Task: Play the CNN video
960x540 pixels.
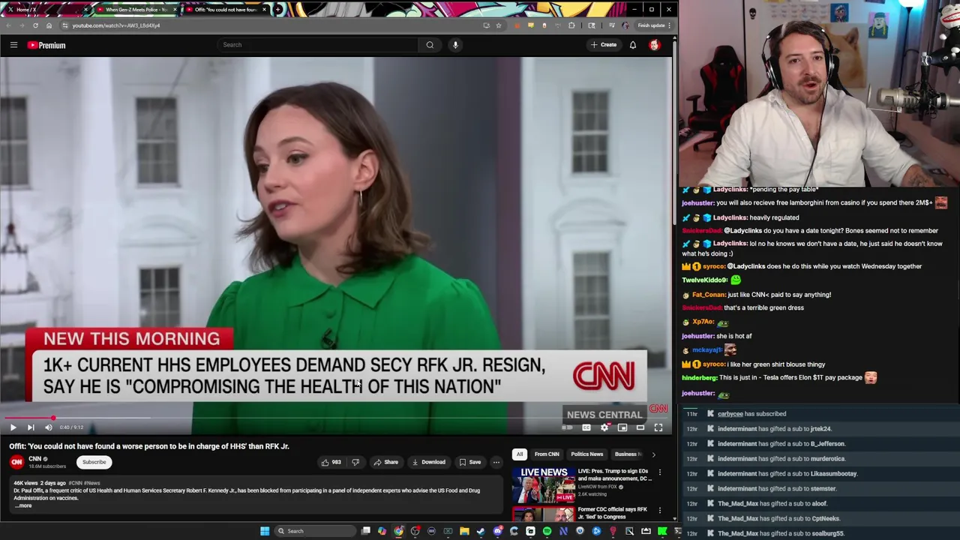Action: pos(13,427)
